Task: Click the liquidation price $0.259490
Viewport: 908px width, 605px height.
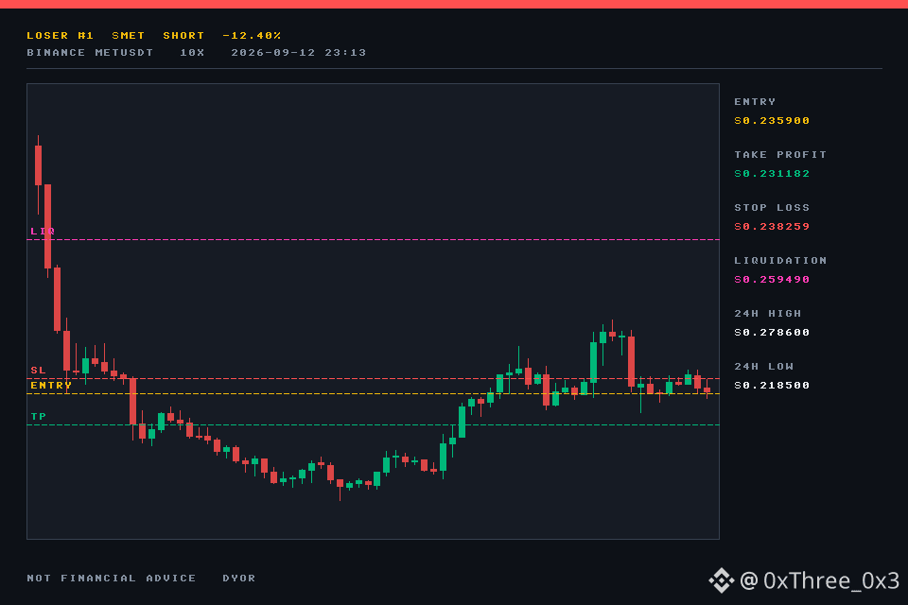Action: (772, 279)
